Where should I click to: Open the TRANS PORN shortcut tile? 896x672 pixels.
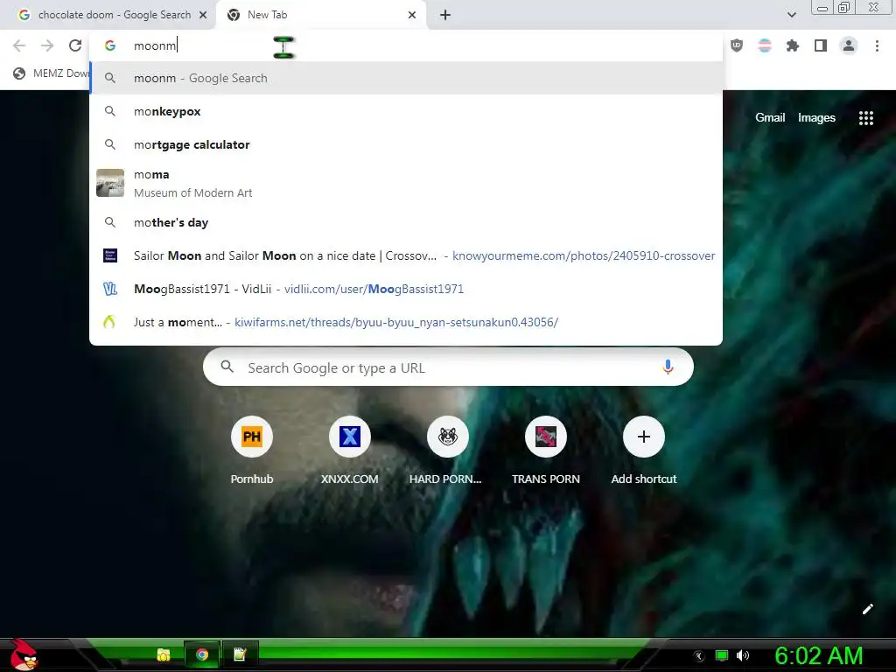(x=546, y=451)
